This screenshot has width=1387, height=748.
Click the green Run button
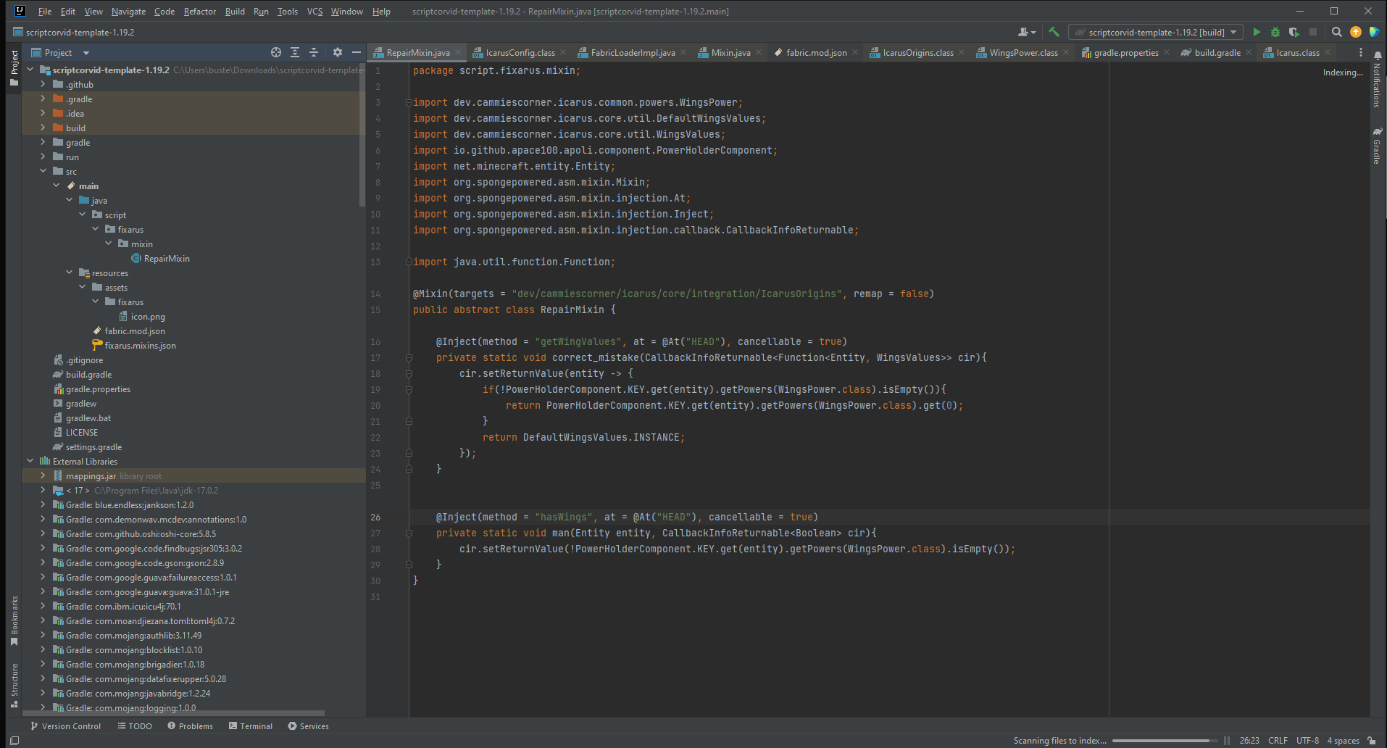point(1257,32)
